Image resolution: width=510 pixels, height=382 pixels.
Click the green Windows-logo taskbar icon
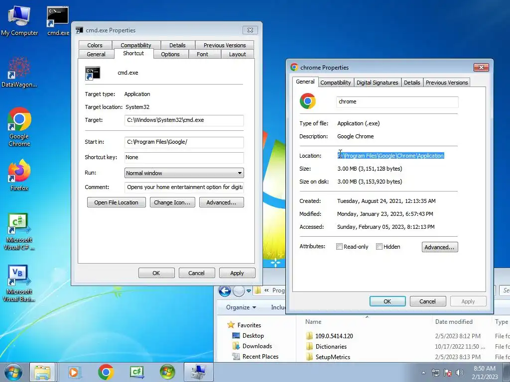167,372
